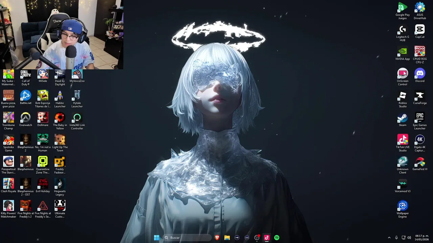Open MiSide desktop icon
This screenshot has width=433, height=243.
(43, 76)
